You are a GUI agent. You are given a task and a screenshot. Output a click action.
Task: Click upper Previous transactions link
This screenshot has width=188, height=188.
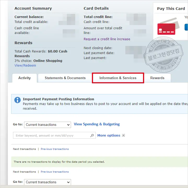(55, 149)
